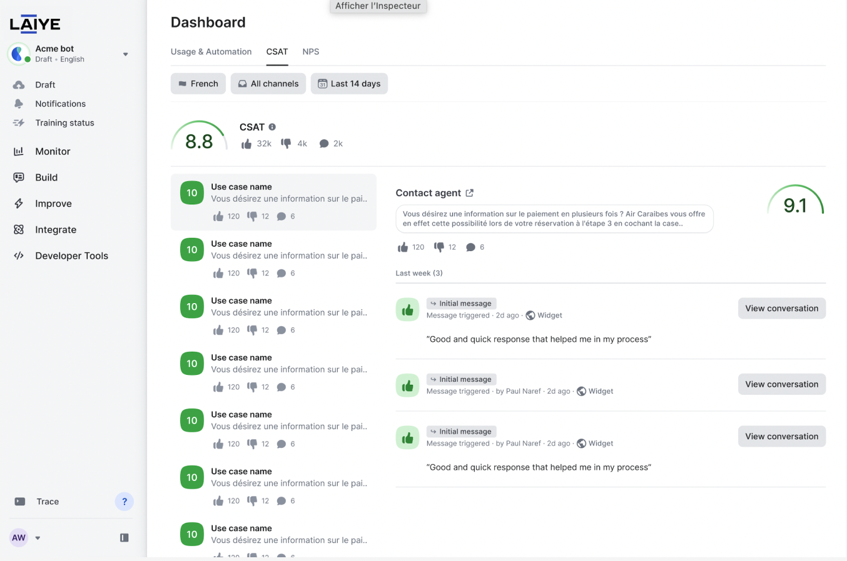Viewport: 847px width, 561px height.
Task: Switch to Usage & Automation tab
Action: click(211, 52)
